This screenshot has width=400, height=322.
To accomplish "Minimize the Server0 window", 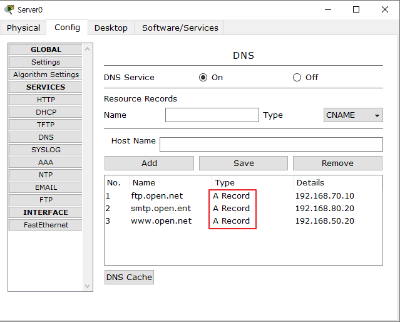I will tap(328, 9).
